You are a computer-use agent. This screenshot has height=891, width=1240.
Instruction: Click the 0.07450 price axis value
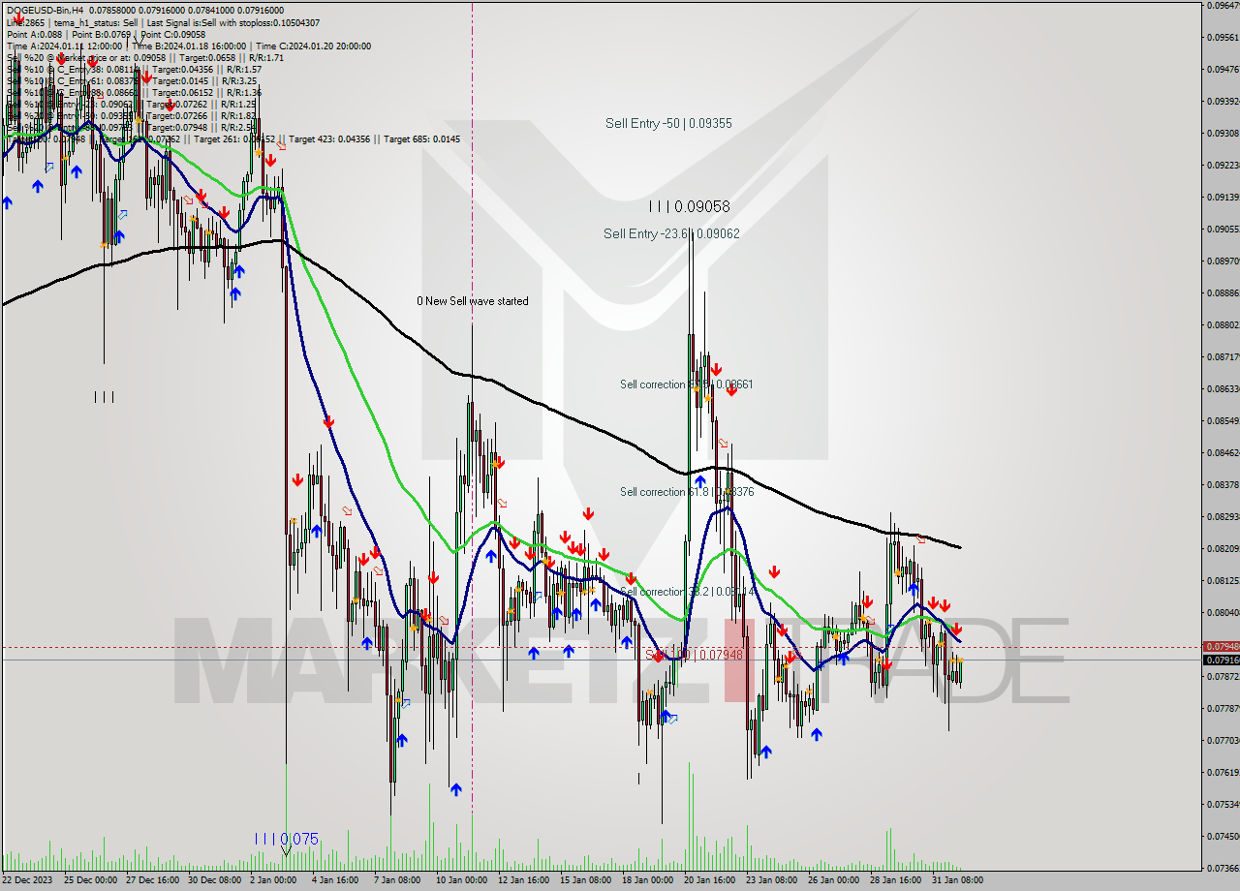coord(1222,836)
